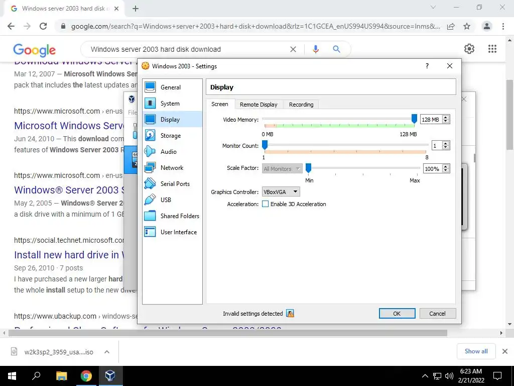Close the downloads bar
514x386 pixels.
pos(505,351)
